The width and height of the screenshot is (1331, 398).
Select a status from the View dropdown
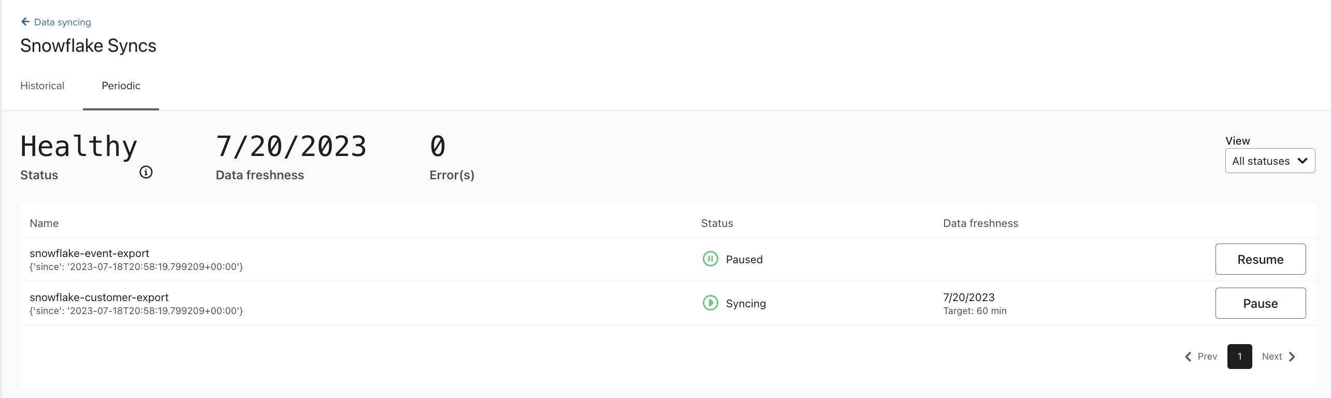(x=1270, y=161)
